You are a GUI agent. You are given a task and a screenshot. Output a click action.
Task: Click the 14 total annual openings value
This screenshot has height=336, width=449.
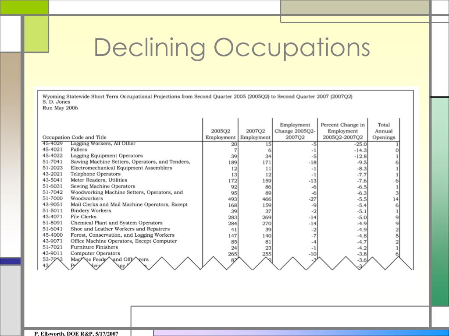396,199
